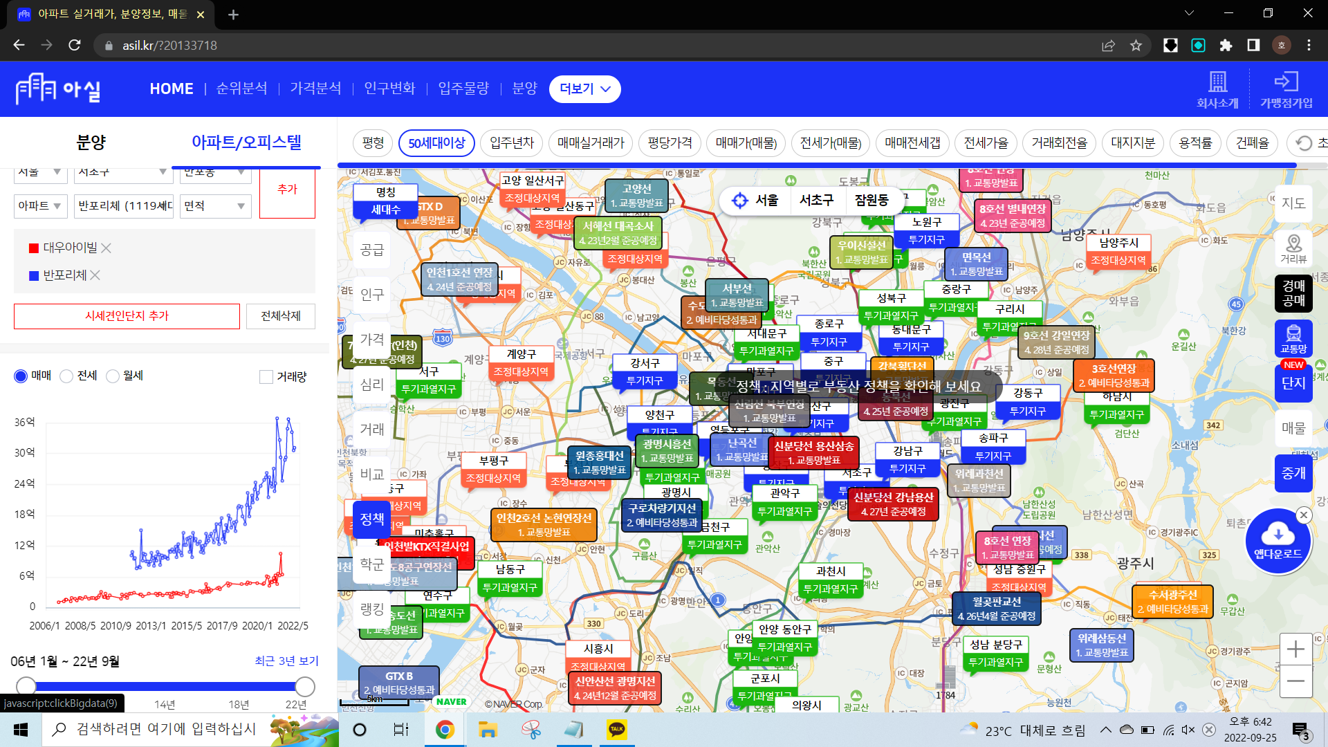Click the 거리뷰 street view icon
This screenshot has height=747, width=1328.
click(x=1293, y=248)
